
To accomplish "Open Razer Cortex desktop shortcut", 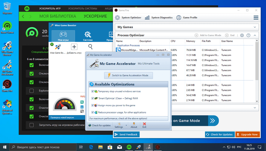I will click(7, 27).
